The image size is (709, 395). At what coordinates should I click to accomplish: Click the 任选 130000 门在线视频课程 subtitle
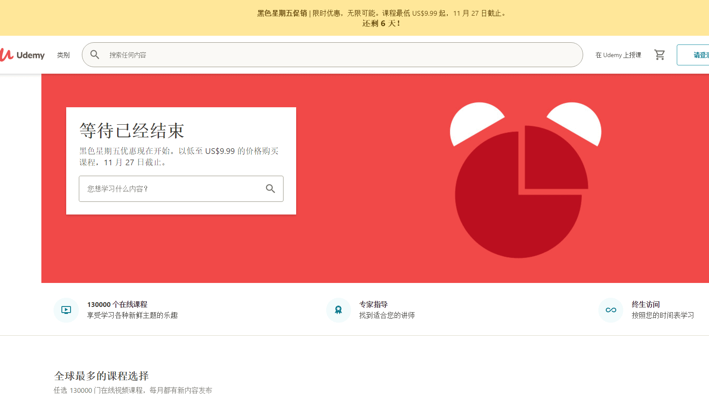(x=133, y=390)
